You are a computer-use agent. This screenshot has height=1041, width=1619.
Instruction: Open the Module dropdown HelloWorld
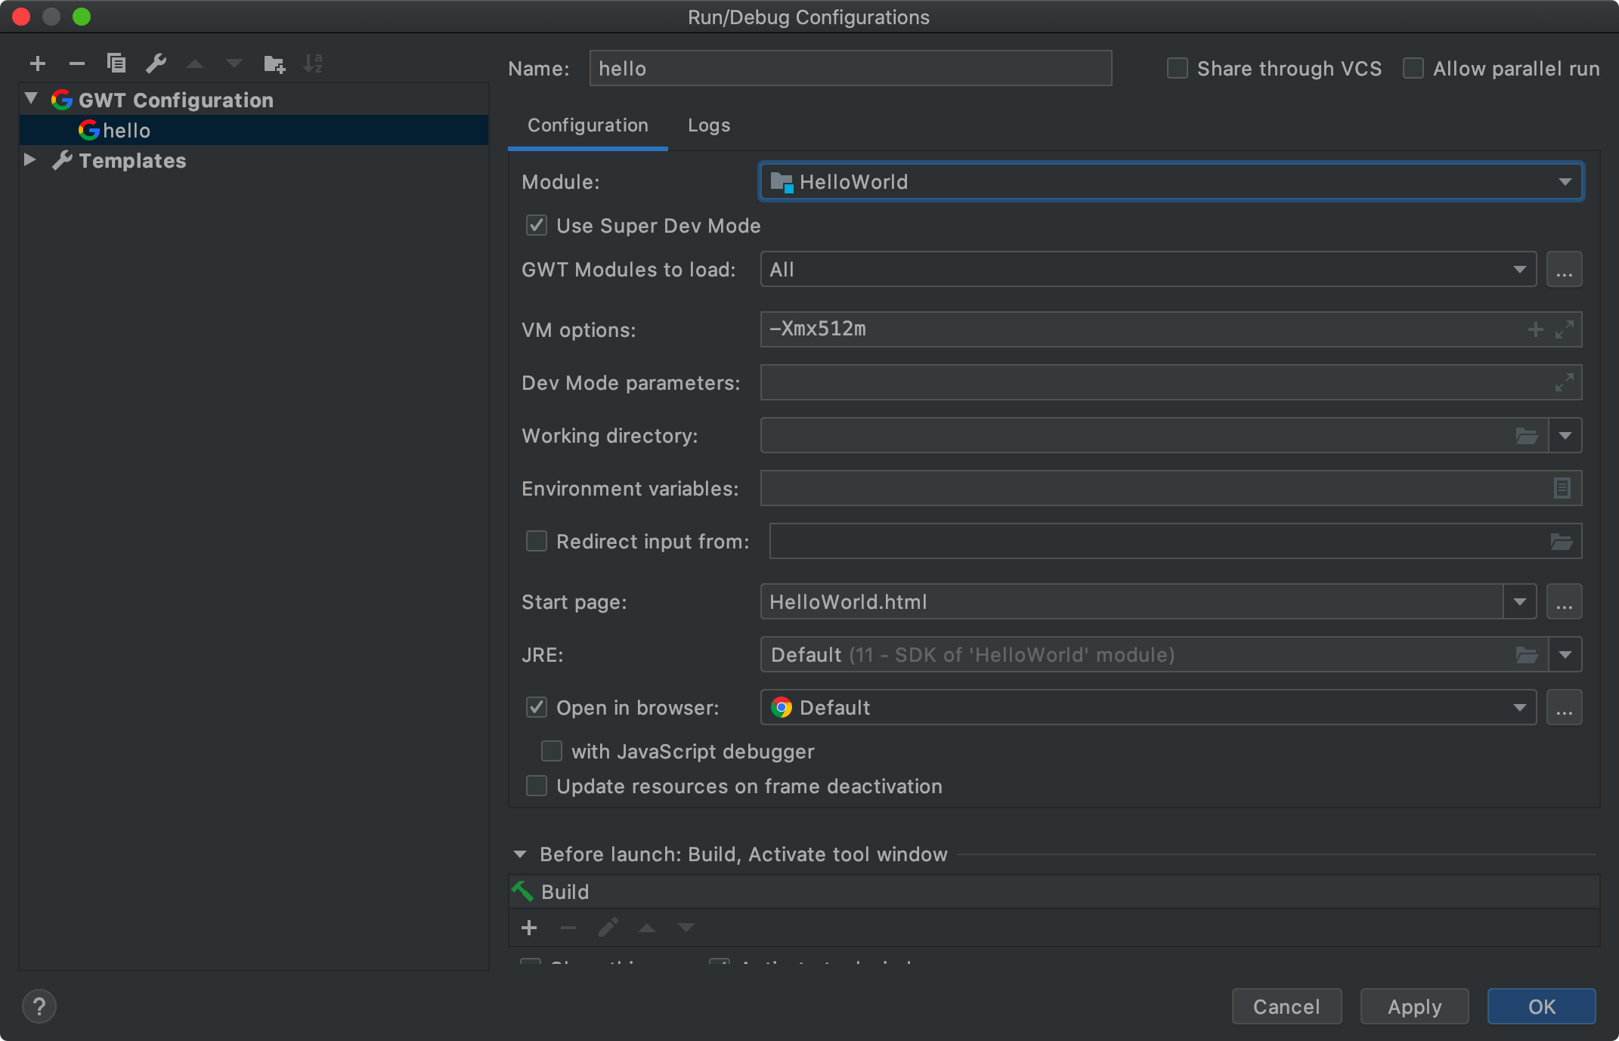[1171, 182]
